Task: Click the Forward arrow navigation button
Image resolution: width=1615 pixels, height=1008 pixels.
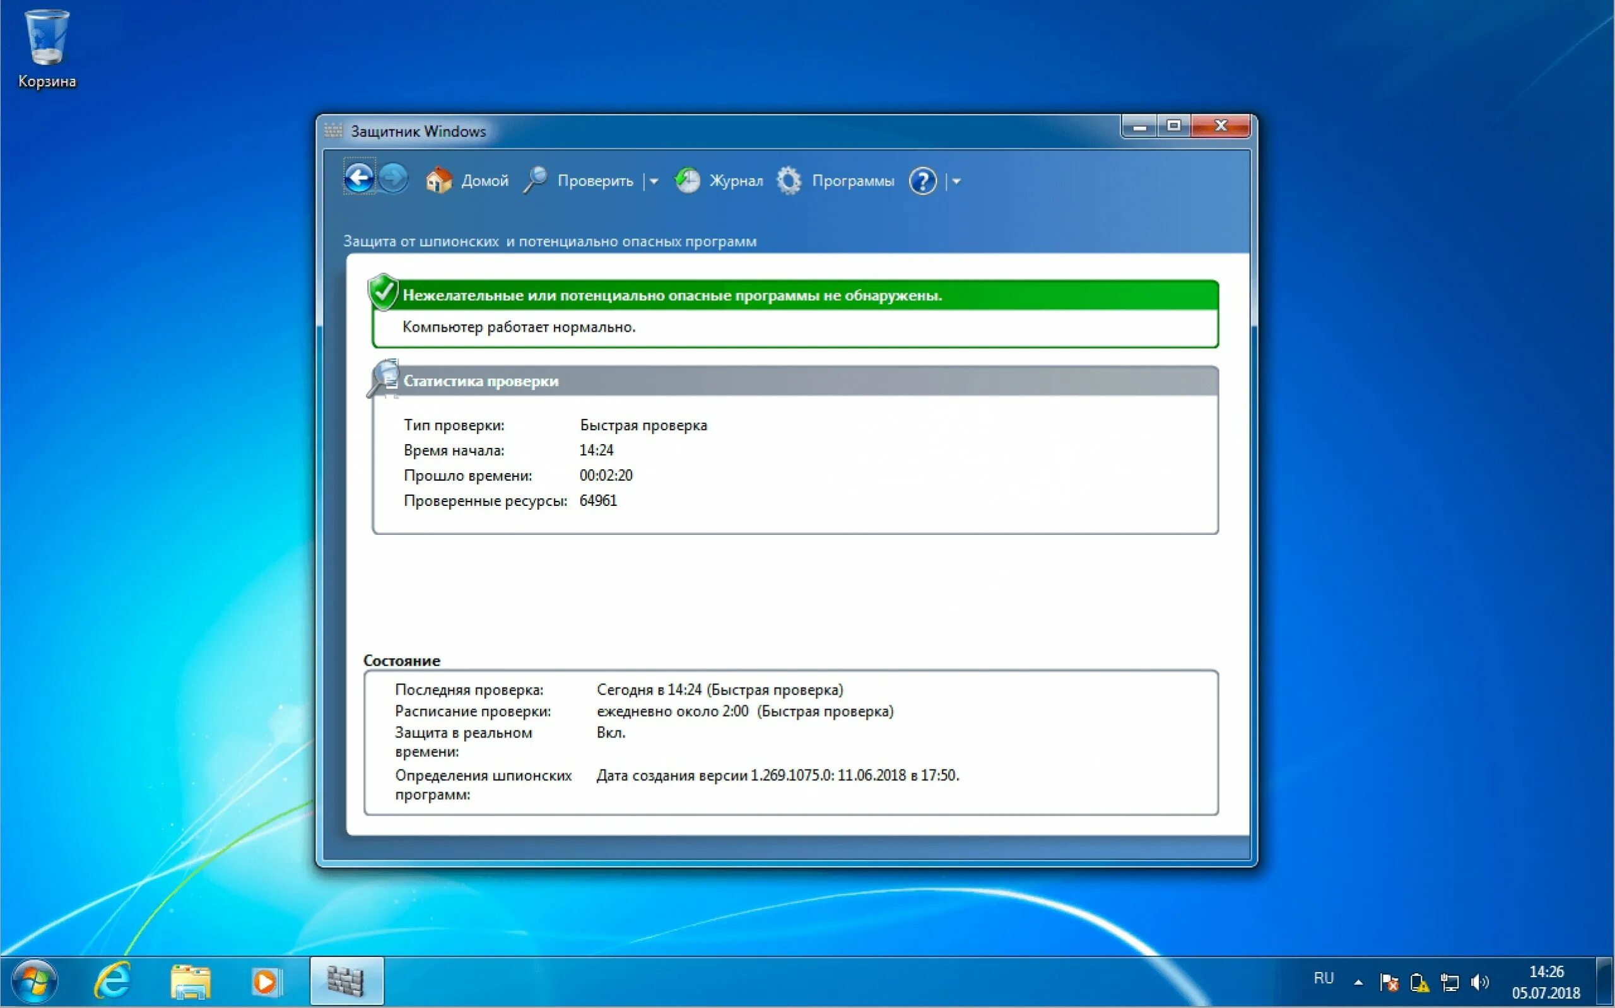Action: tap(393, 178)
